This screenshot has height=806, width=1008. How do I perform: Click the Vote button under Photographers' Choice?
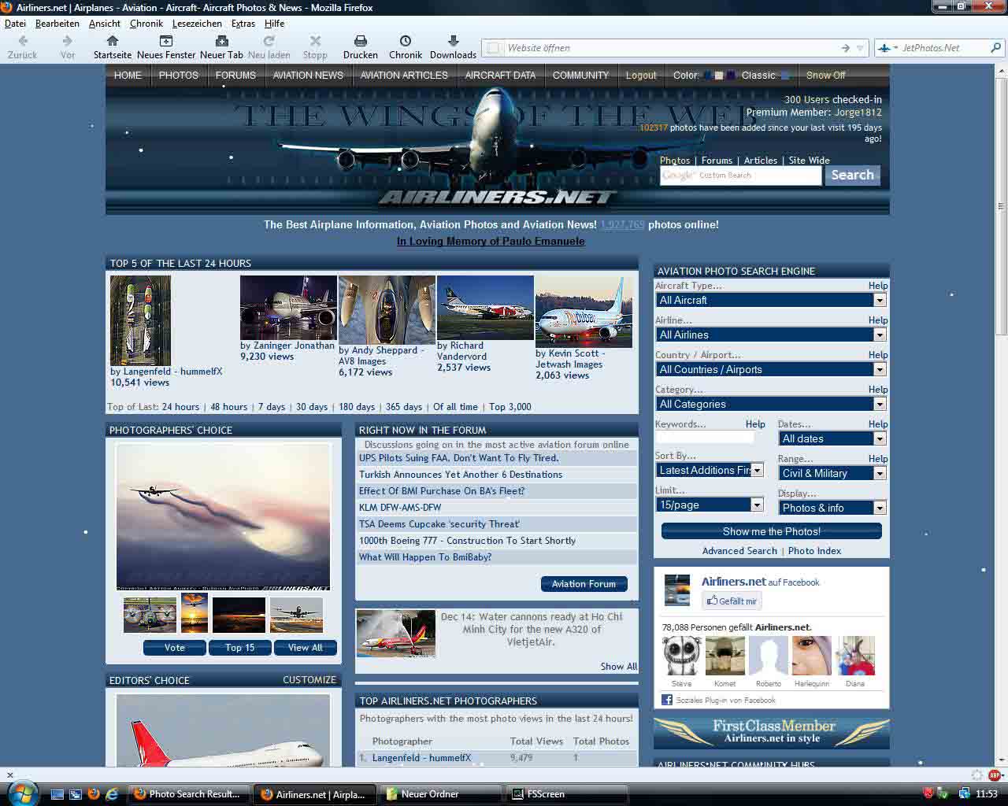(175, 648)
